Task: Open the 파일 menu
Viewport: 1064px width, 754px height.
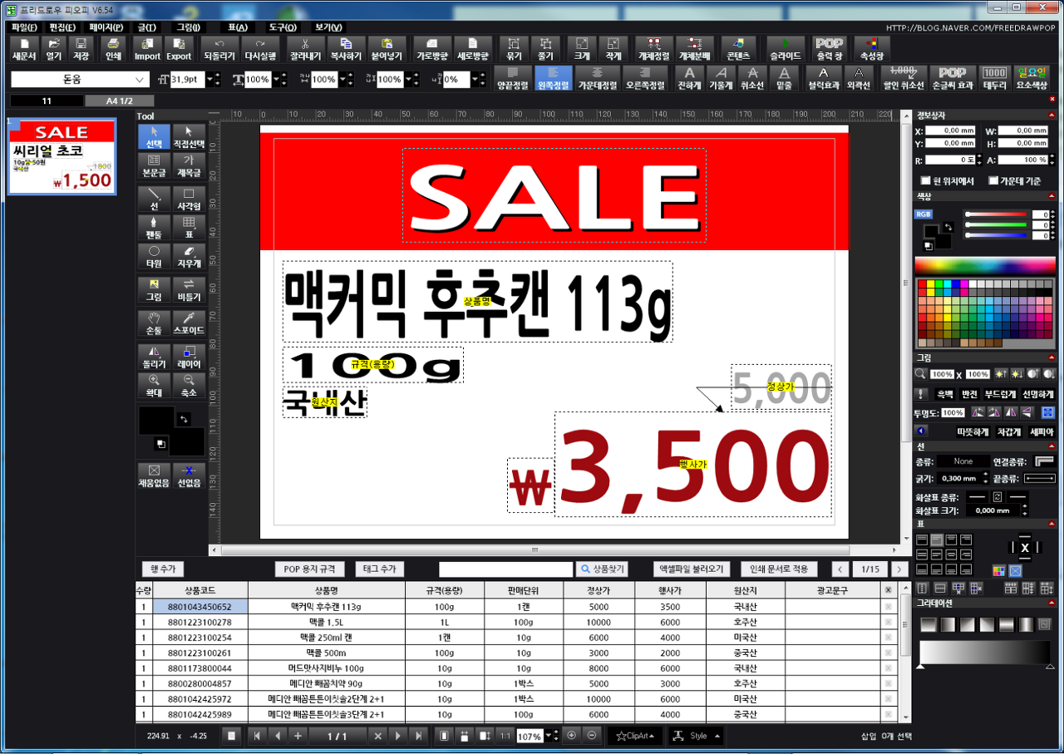Action: (25, 27)
